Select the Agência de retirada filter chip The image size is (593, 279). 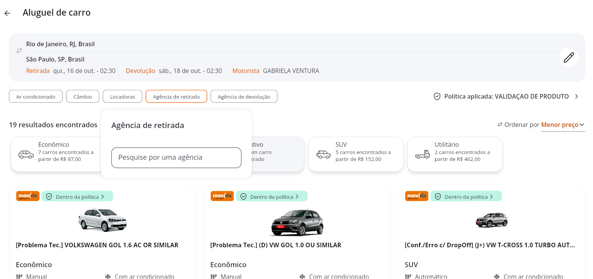[176, 97]
